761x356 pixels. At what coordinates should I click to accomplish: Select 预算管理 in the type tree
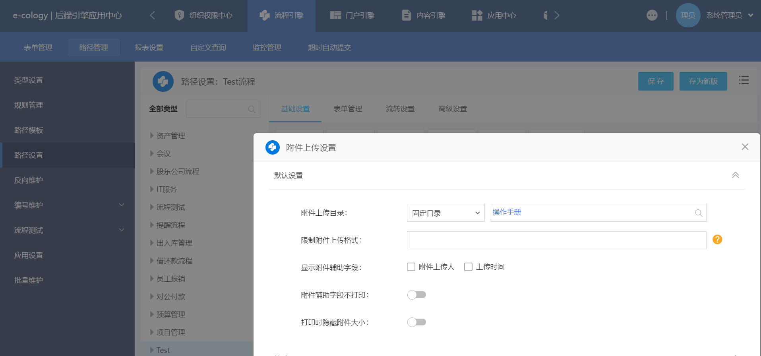[170, 314]
